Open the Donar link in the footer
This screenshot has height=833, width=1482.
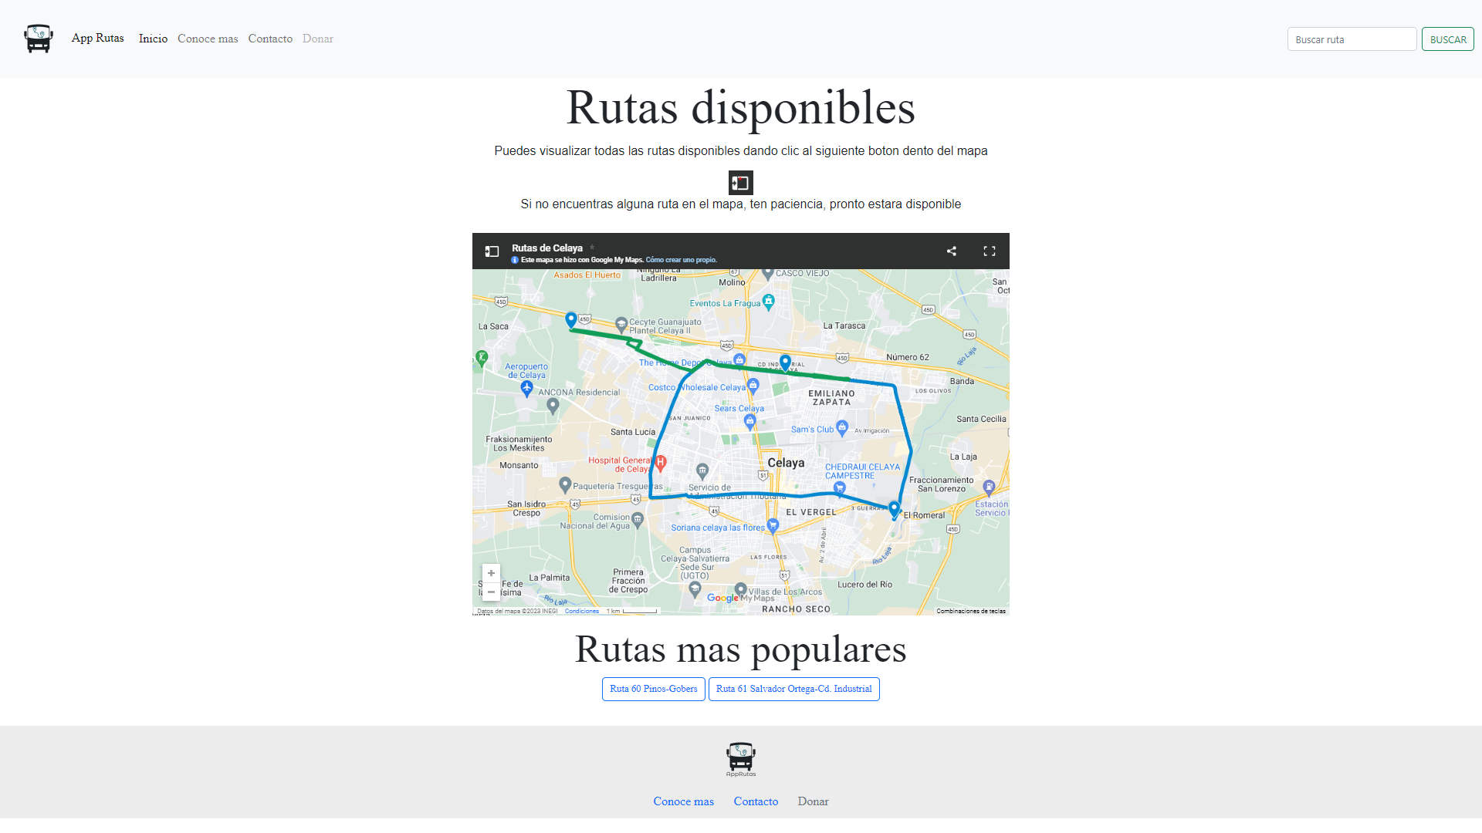pos(812,801)
